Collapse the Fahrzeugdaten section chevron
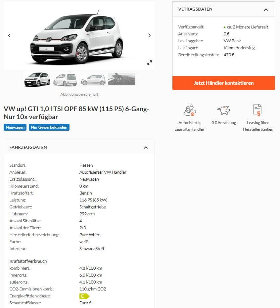 pos(146,148)
